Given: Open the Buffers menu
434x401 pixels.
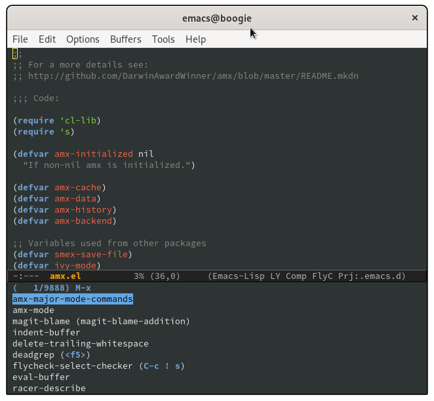Looking at the screenshot, I should [x=125, y=39].
